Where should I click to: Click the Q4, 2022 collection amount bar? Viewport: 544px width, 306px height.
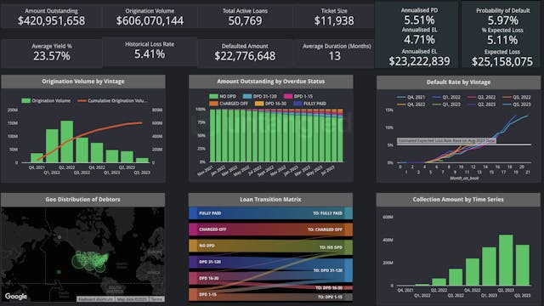(473, 272)
